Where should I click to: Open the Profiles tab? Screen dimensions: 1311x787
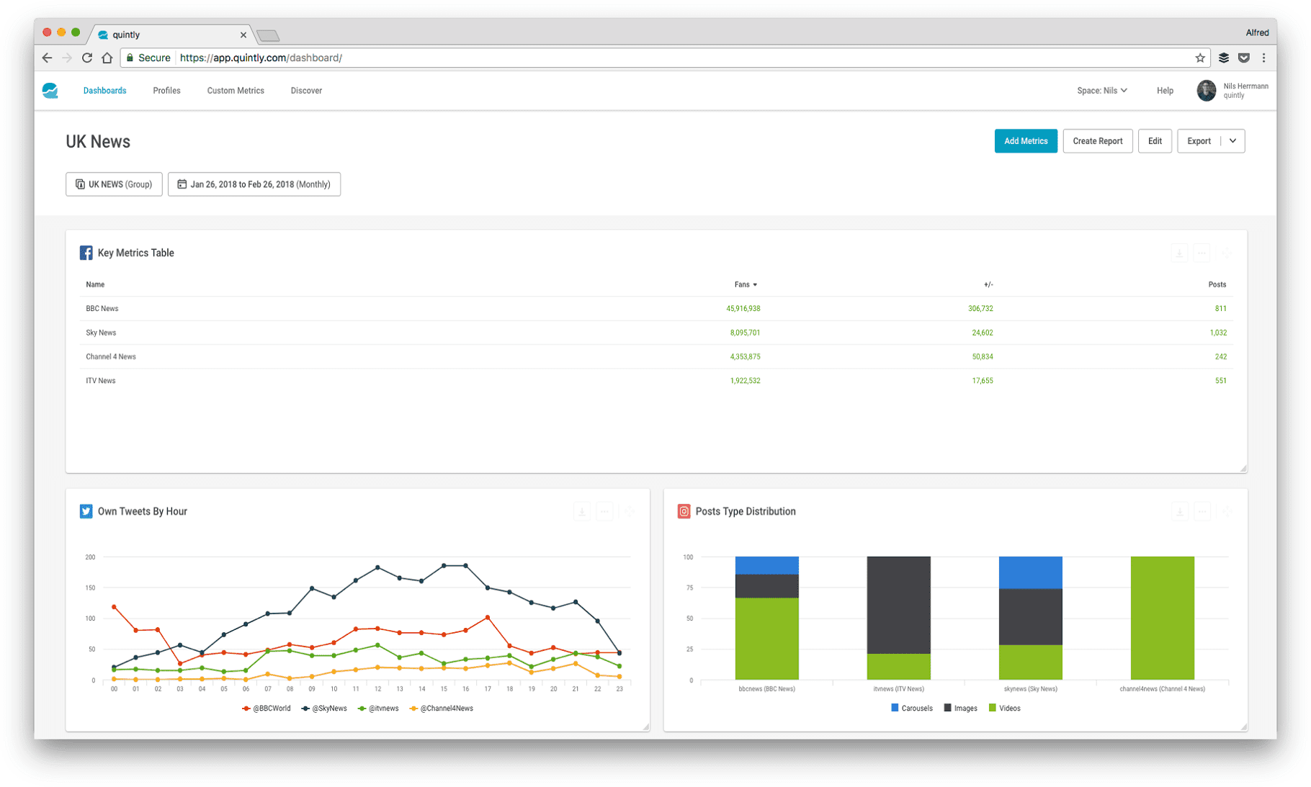coord(166,91)
